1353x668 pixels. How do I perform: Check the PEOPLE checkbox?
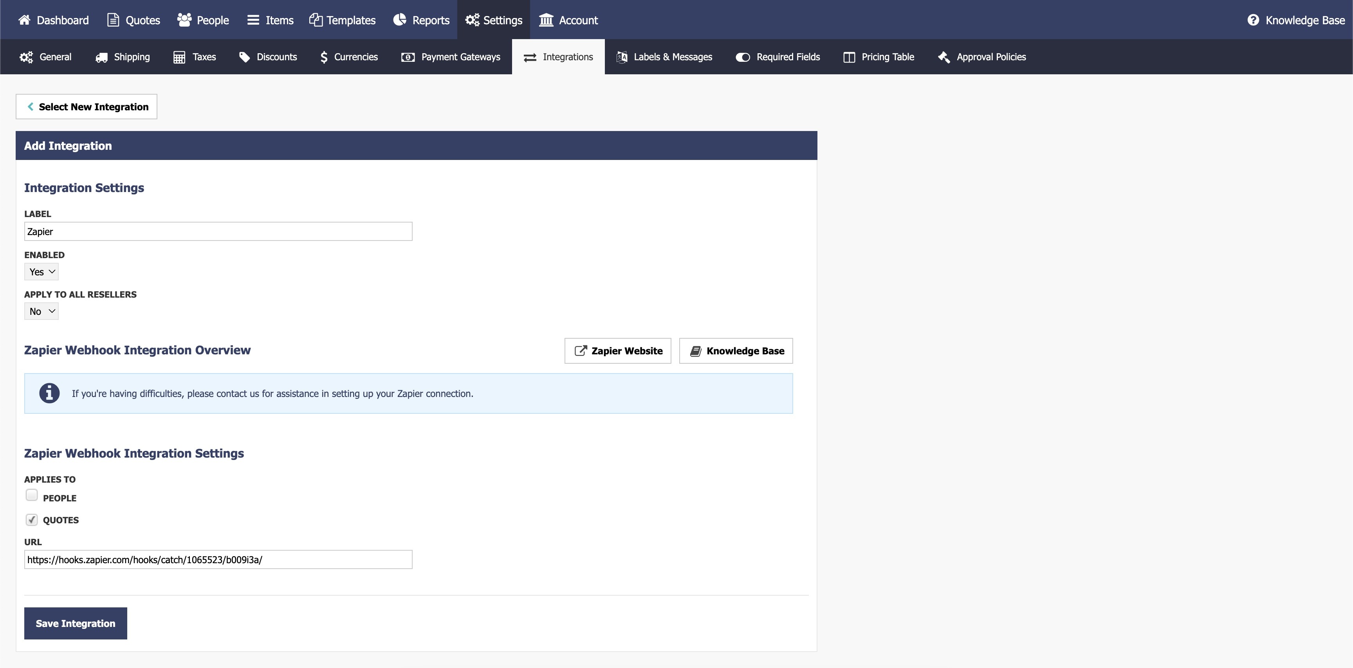coord(31,495)
